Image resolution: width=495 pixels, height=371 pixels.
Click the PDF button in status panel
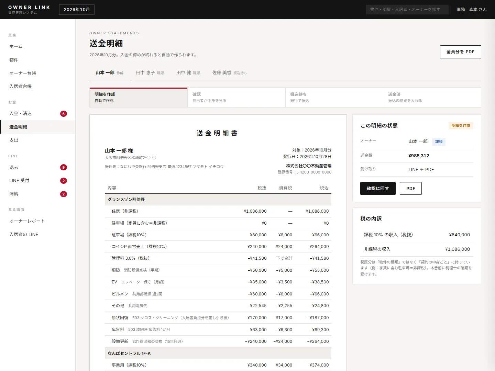pyautogui.click(x=411, y=189)
